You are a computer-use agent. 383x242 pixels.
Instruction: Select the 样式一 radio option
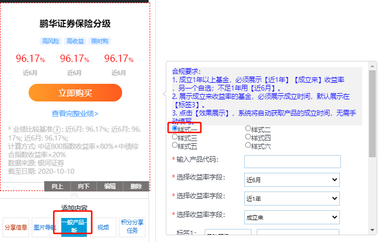click(x=175, y=128)
